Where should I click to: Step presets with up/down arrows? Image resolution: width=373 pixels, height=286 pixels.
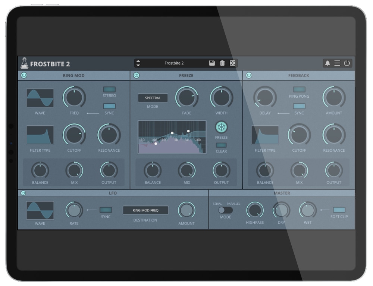(138, 63)
